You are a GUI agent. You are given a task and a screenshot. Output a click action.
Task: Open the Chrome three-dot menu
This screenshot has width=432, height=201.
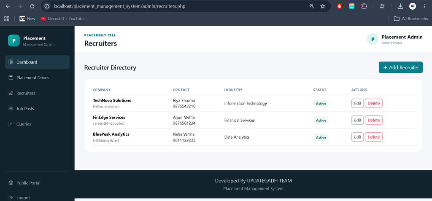click(x=424, y=6)
